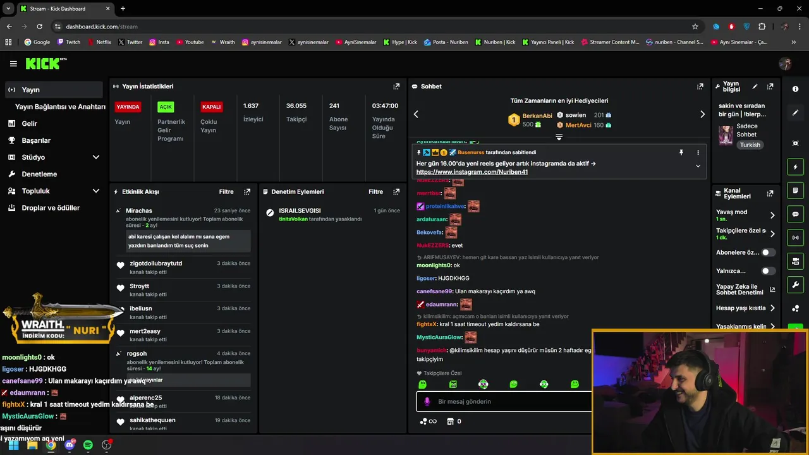Expand the Topluluk sidebar section
The height and width of the screenshot is (455, 809).
point(96,191)
